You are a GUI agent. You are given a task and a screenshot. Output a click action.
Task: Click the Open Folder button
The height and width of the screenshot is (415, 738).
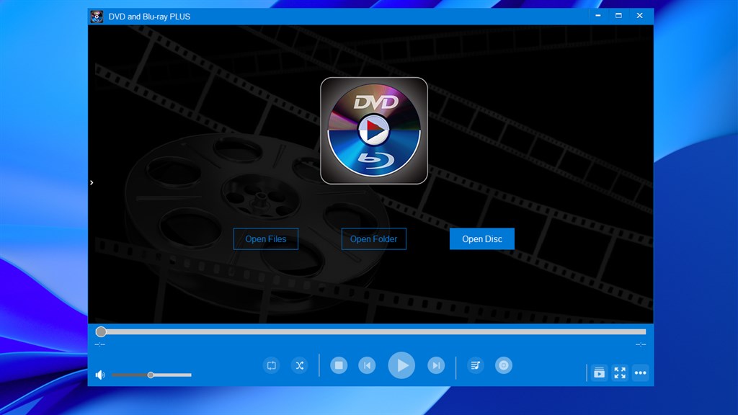[x=374, y=239]
